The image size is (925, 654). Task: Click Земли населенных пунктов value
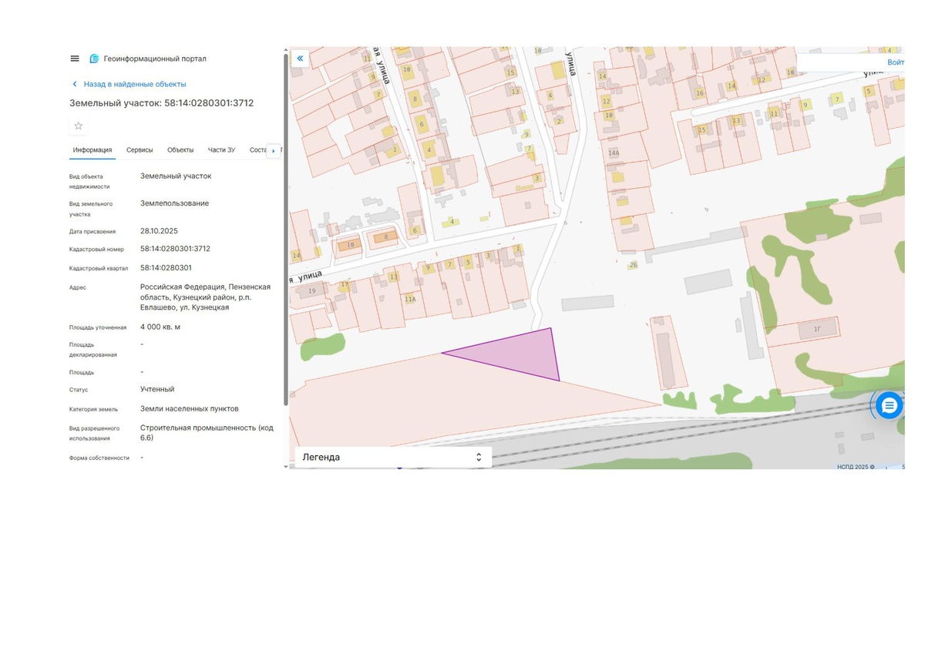190,408
